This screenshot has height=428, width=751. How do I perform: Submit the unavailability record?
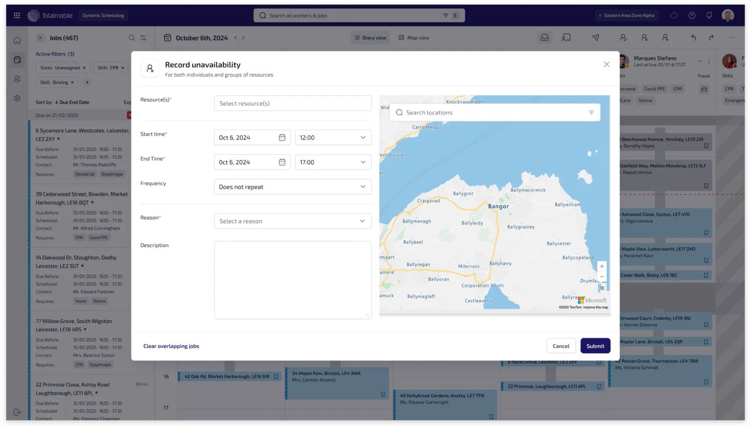point(595,346)
